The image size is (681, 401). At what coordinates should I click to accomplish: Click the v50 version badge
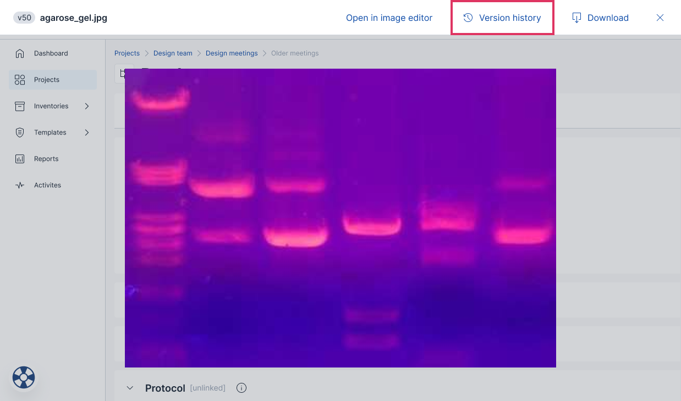coord(24,18)
